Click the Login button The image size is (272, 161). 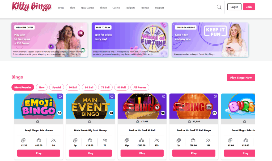[234, 7]
